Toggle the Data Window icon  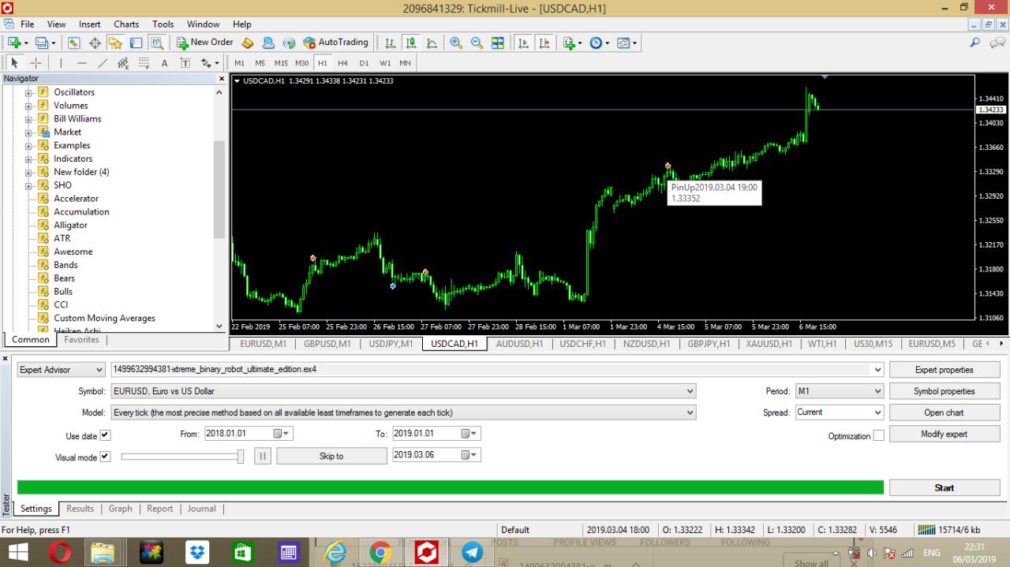[95, 43]
